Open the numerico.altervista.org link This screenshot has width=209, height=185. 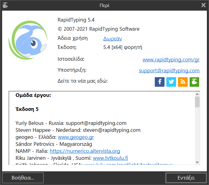click(85, 151)
